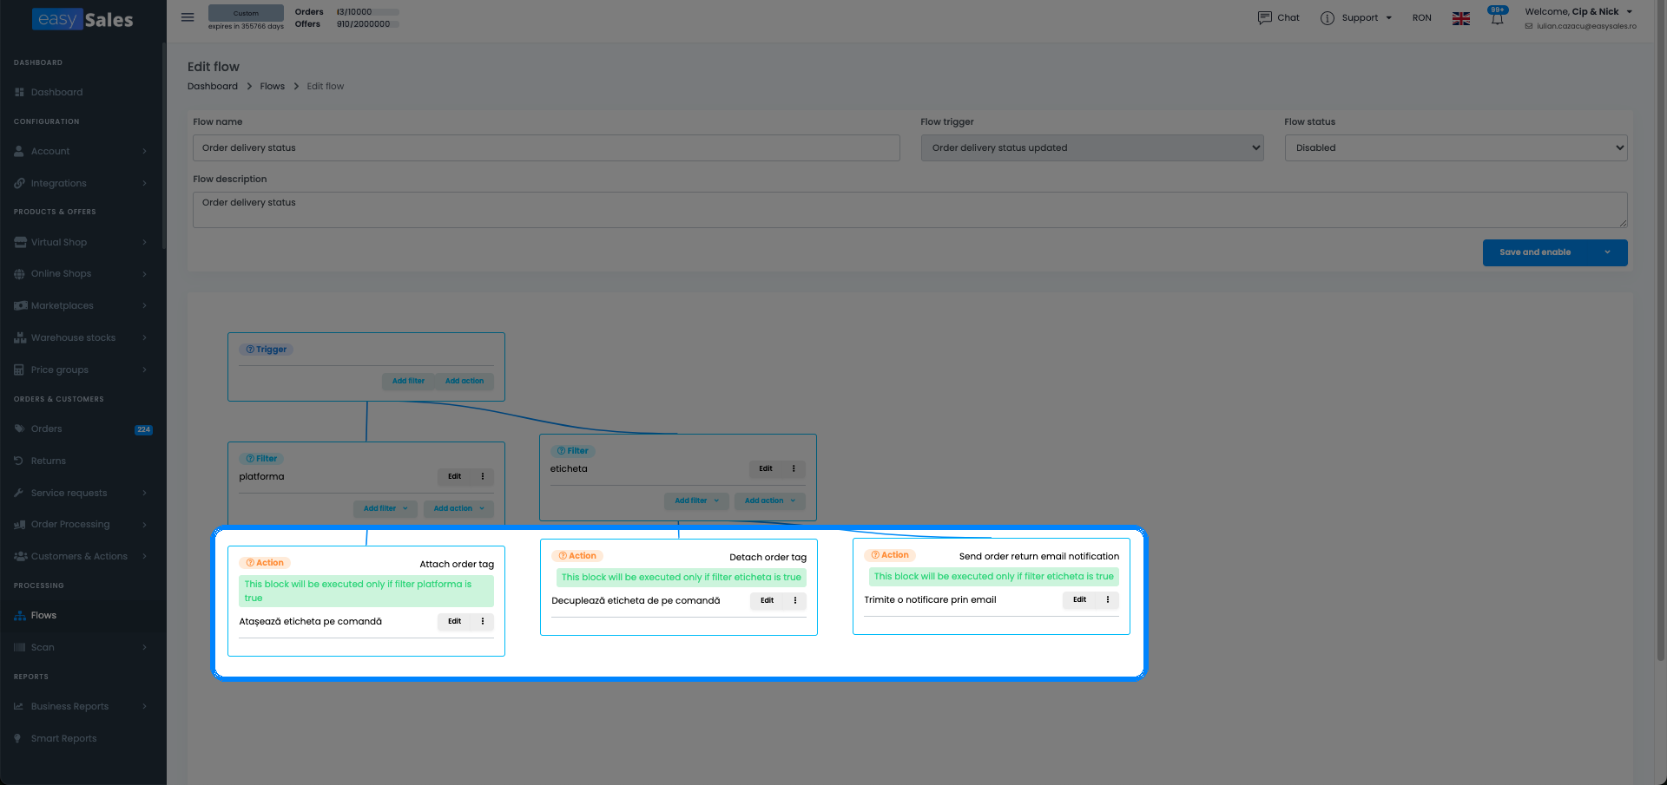Screen dimensions: 1667x785
Task: Click the Support info icon
Action: point(1328,18)
